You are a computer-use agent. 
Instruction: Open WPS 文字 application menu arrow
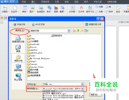tap(17, 2)
